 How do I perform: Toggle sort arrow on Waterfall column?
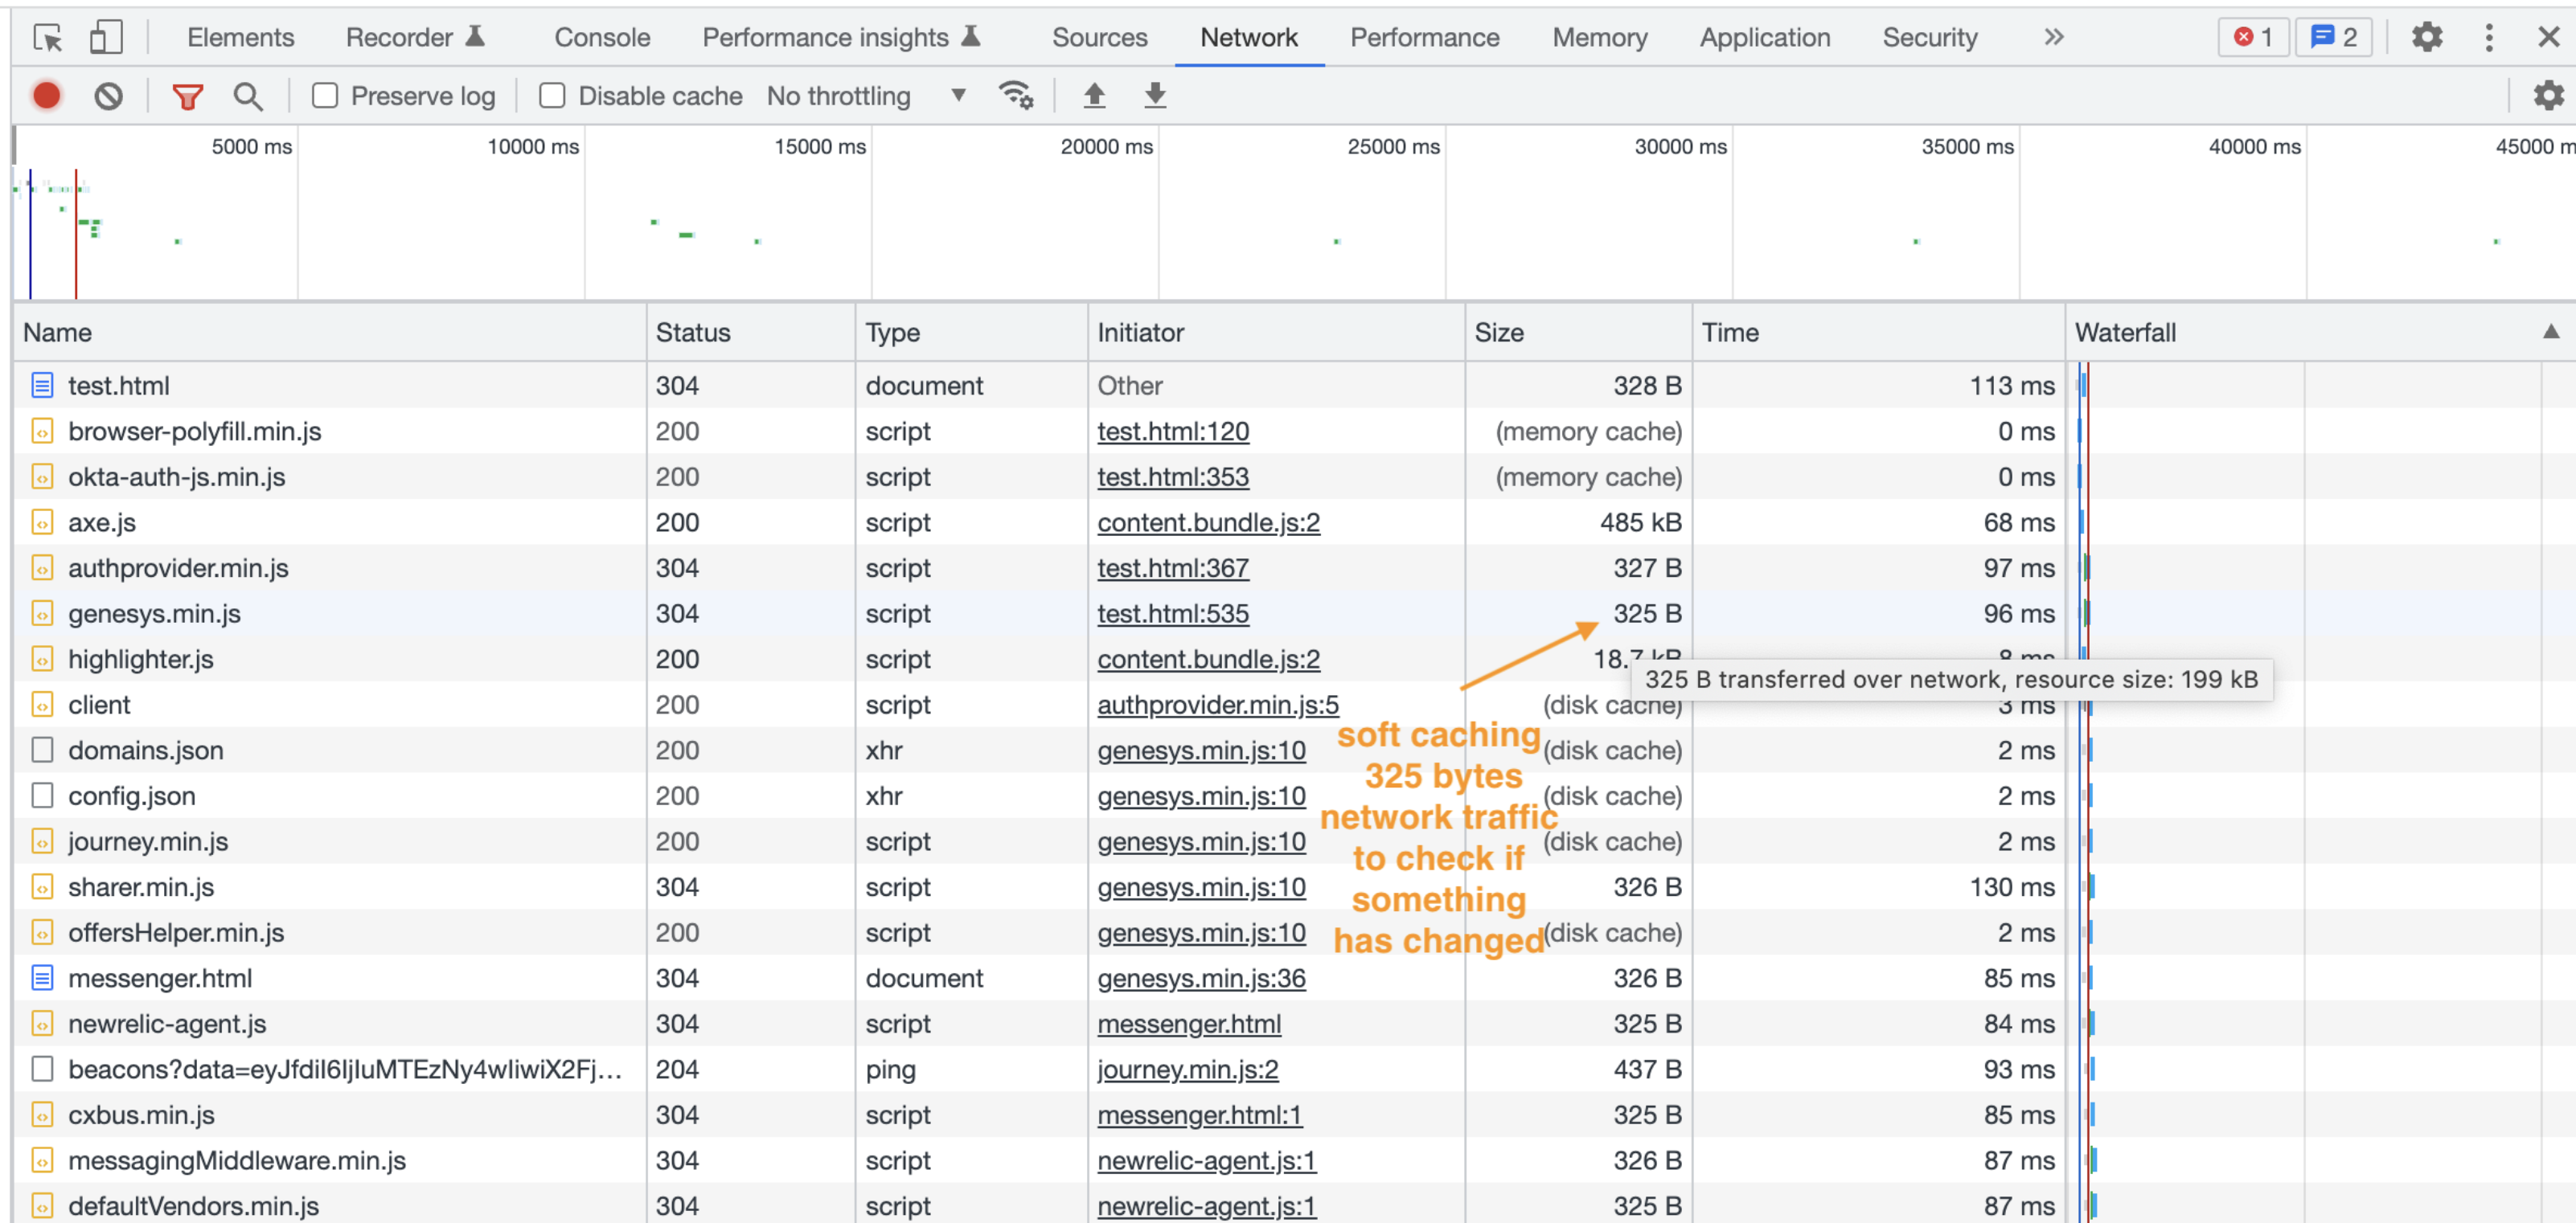2551,332
